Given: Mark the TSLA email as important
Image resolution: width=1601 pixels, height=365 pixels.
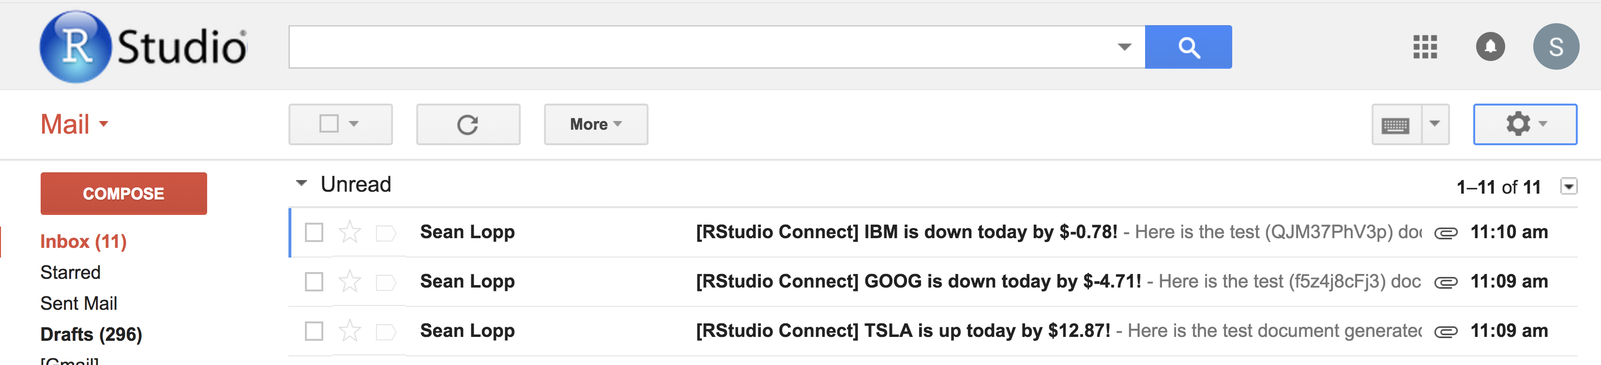Looking at the screenshot, I should [x=386, y=332].
